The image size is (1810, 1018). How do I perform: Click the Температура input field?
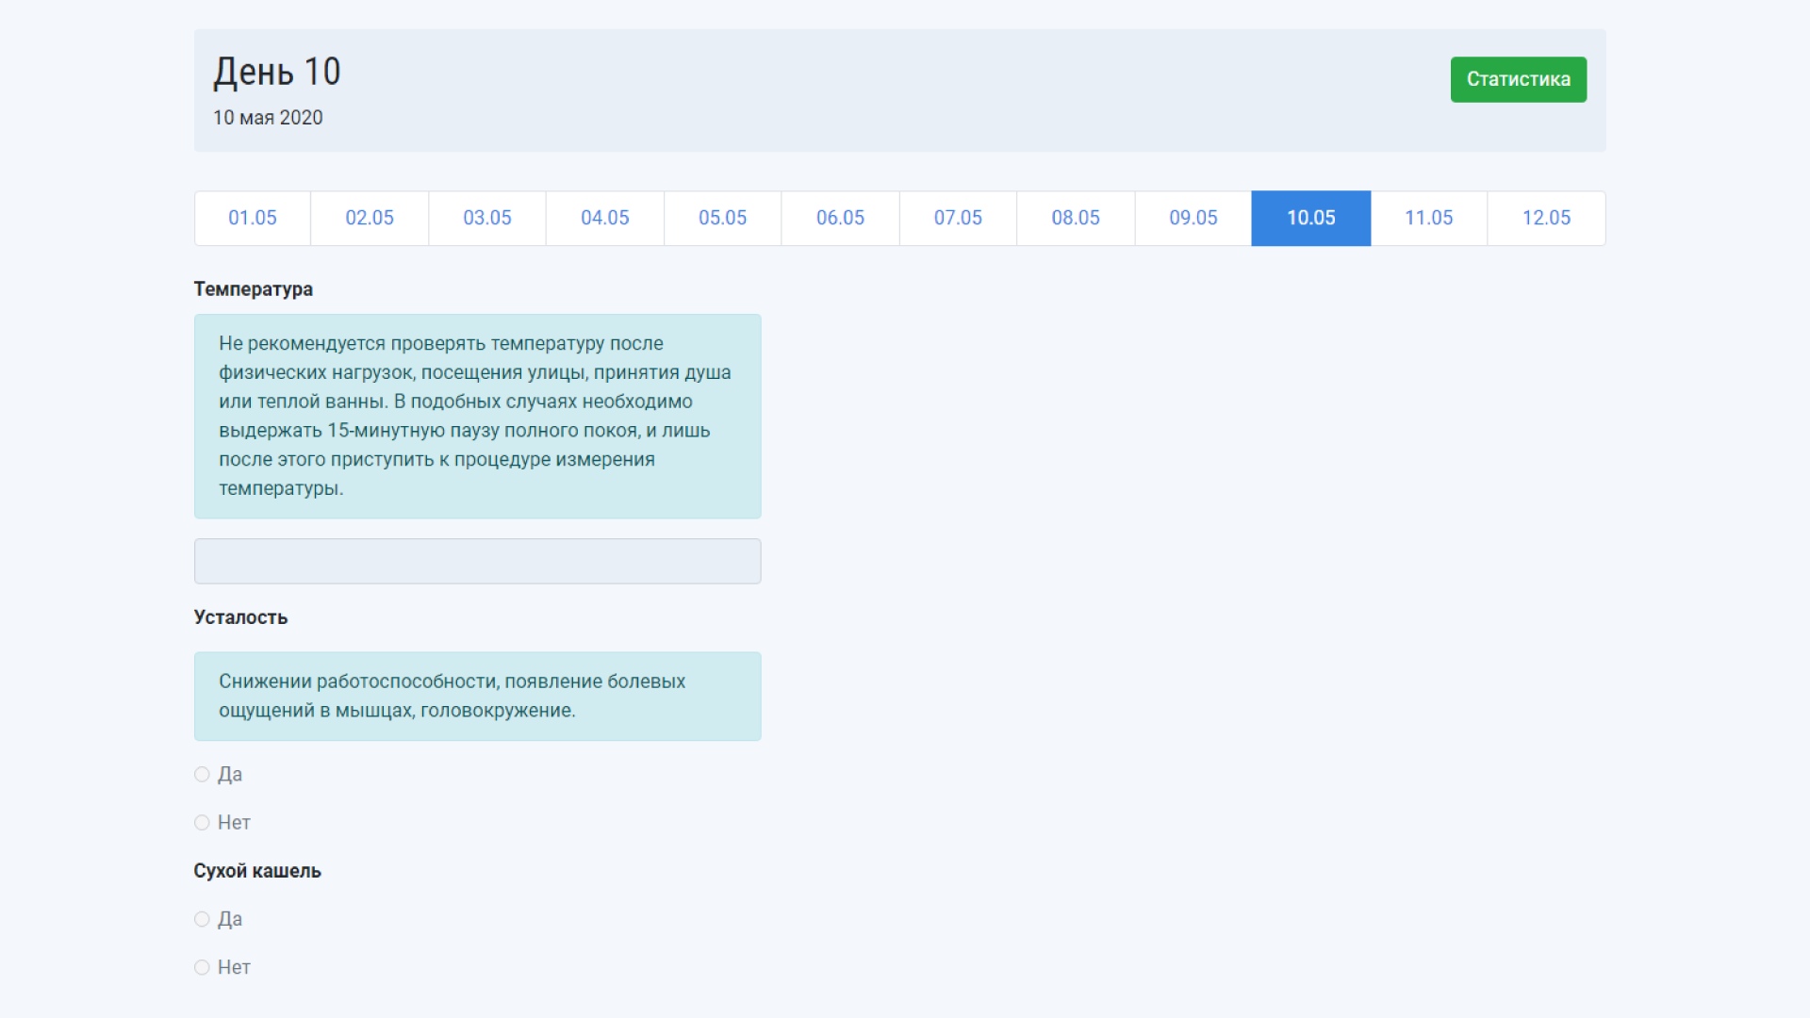[477, 561]
